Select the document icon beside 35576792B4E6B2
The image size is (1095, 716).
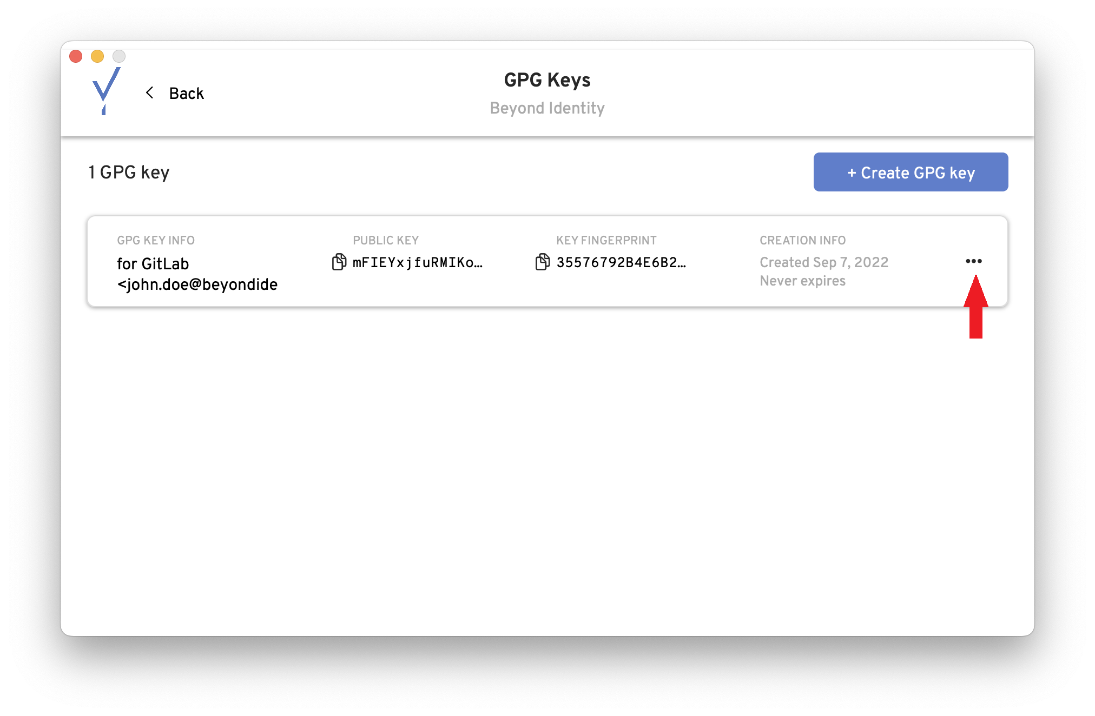click(x=543, y=262)
